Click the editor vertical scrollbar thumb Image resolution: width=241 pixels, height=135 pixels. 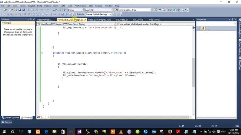(194, 72)
